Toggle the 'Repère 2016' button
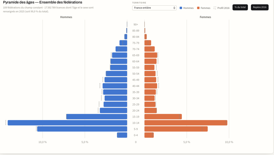Viewport: 274px width, 155px height. click(x=260, y=7)
